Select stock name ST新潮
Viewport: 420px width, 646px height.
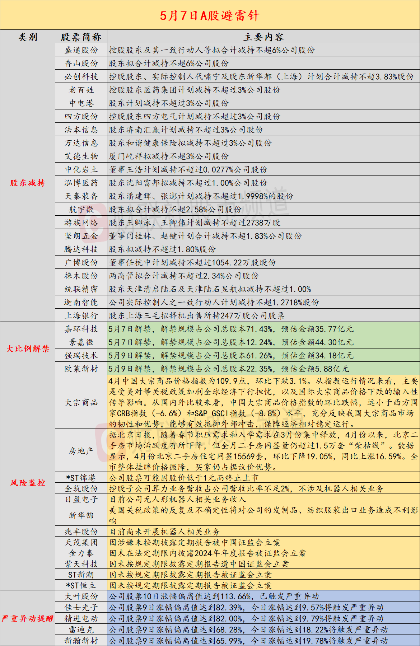click(x=81, y=575)
